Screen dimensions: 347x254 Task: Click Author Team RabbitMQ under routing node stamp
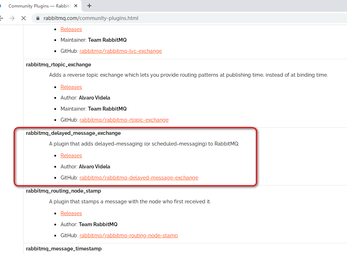[89, 224]
